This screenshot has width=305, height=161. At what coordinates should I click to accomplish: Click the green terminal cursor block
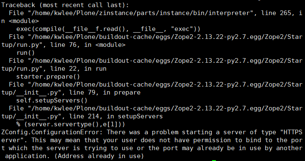tap(214, 161)
